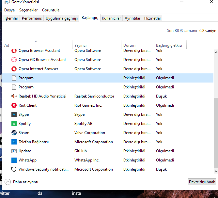Switch to the Uygulama geçmişi tab
218x198 pixels.
62,18
